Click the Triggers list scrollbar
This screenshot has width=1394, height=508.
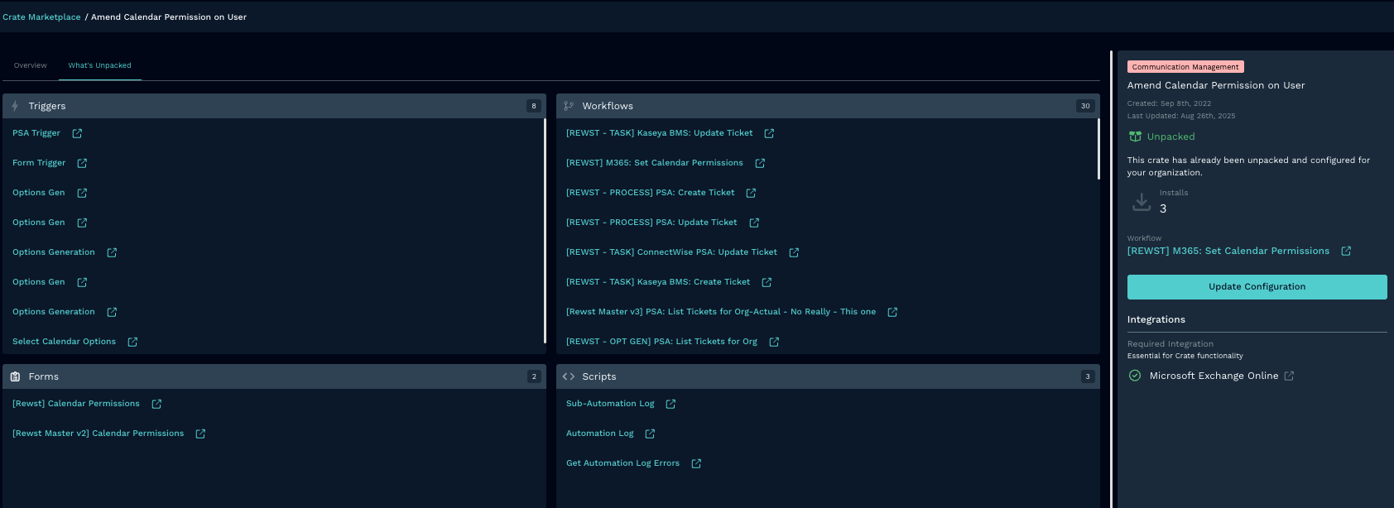[545, 230]
